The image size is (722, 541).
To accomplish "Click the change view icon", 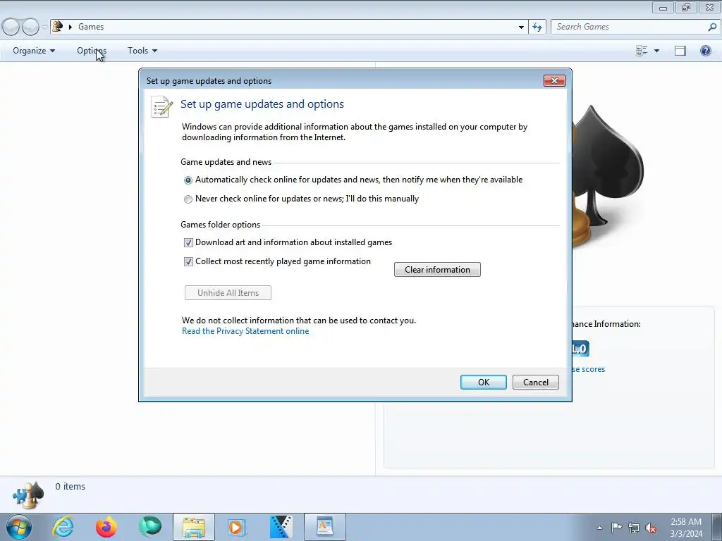I will coord(642,51).
